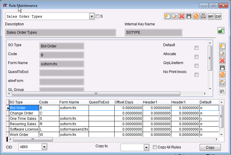Screen dimensions: 231x155
Task: Toggle the S checkbox next to rule dropdown
Action: pyautogui.click(x=97, y=16)
